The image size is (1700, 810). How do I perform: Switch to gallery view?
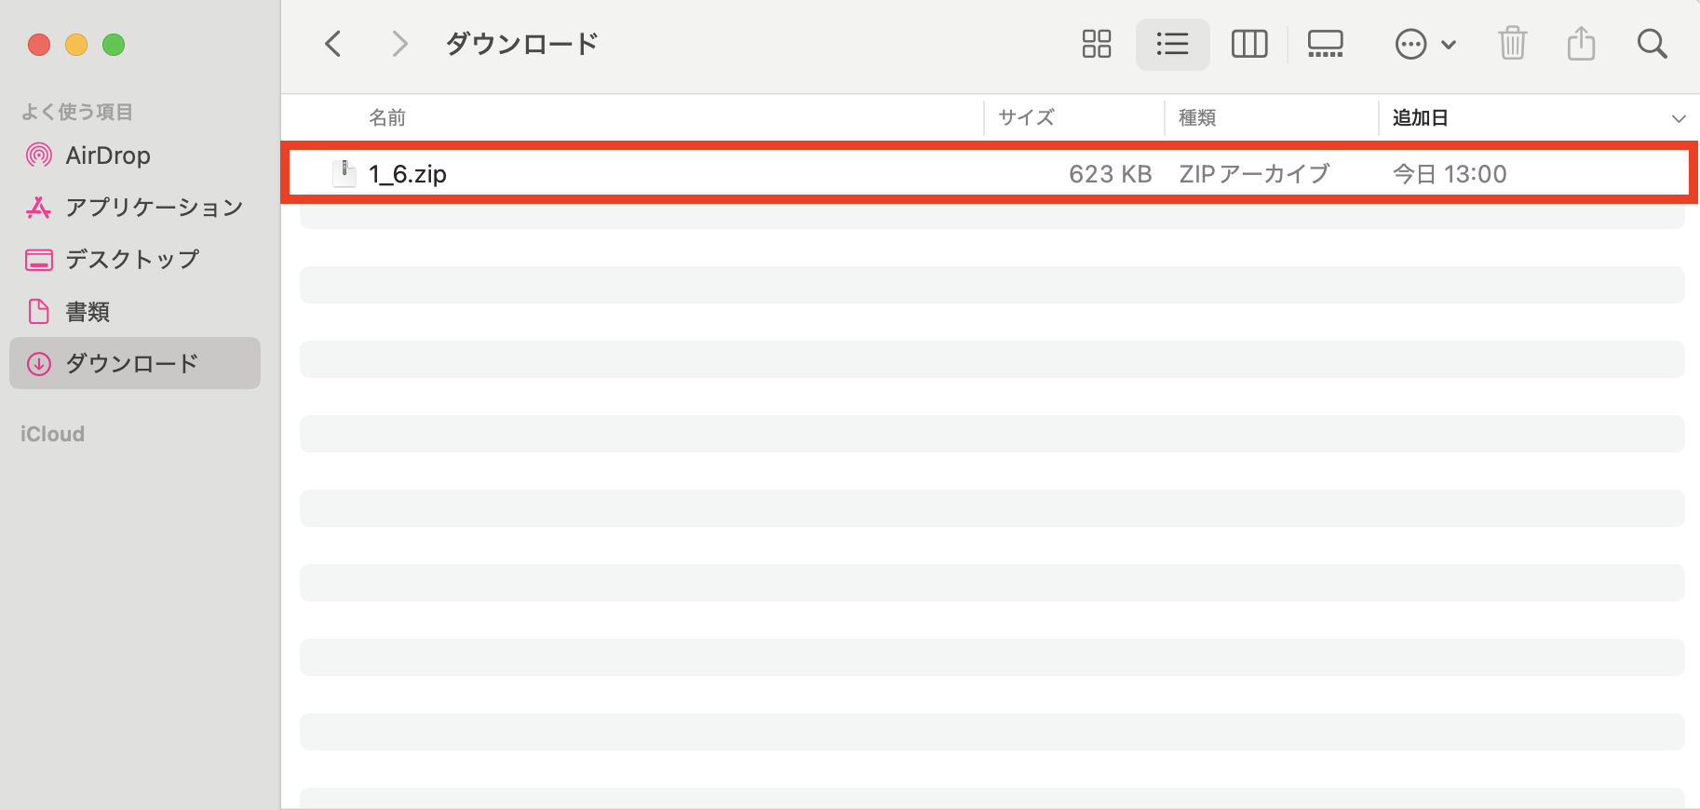(x=1325, y=44)
